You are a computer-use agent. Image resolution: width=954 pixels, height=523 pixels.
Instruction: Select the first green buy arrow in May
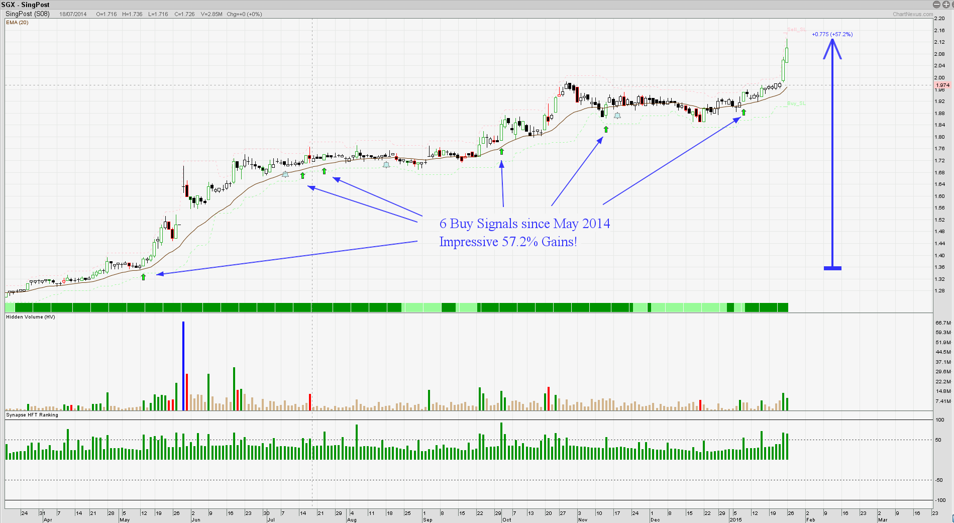coord(144,277)
